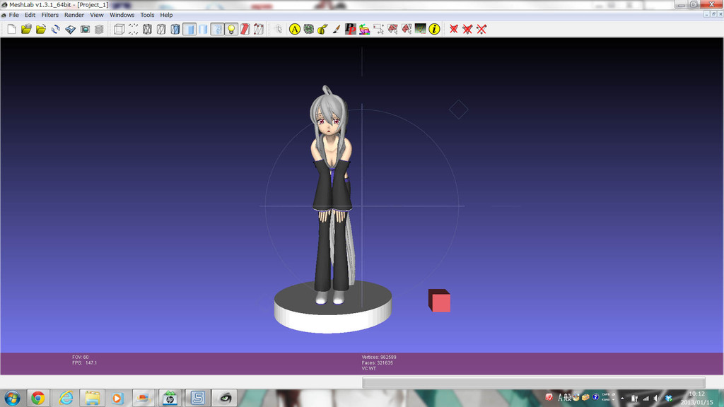The width and height of the screenshot is (724, 407).
Task: Open the Show Layer Dialog icon
Action: (99, 30)
